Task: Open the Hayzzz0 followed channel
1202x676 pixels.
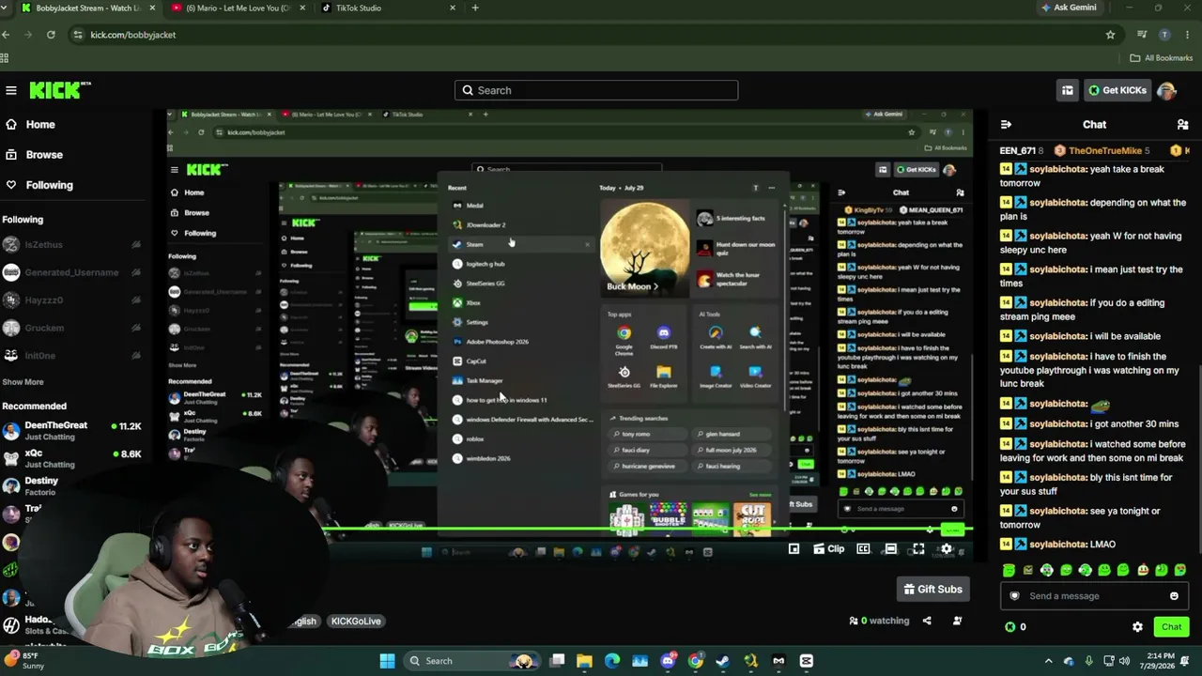Action: tap(70, 300)
